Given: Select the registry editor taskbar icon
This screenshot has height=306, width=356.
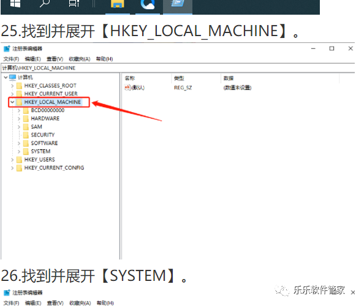Looking at the screenshot, I should click(x=178, y=4).
